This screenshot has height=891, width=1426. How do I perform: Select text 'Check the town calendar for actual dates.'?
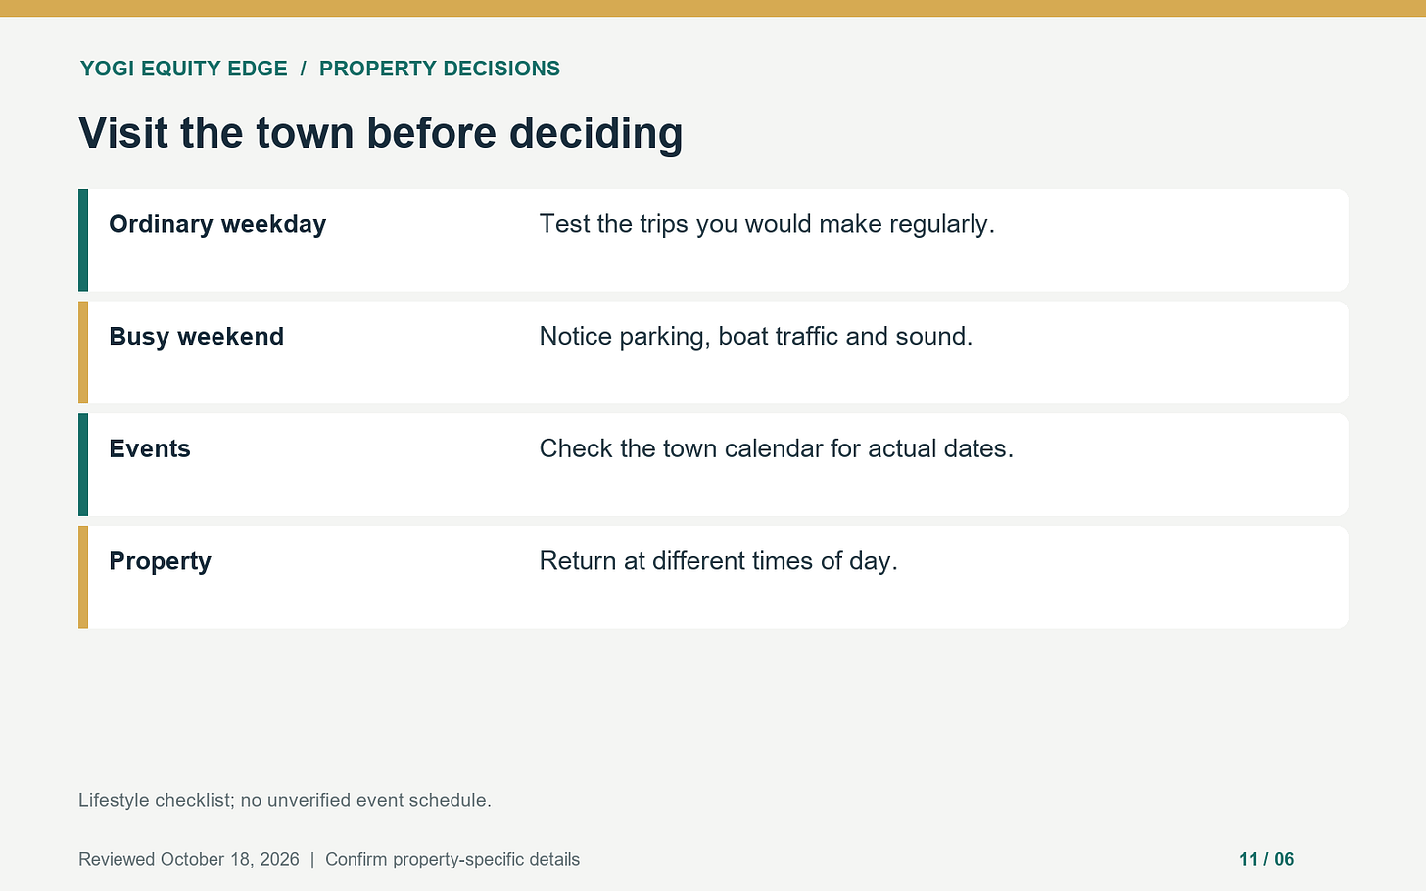point(777,448)
